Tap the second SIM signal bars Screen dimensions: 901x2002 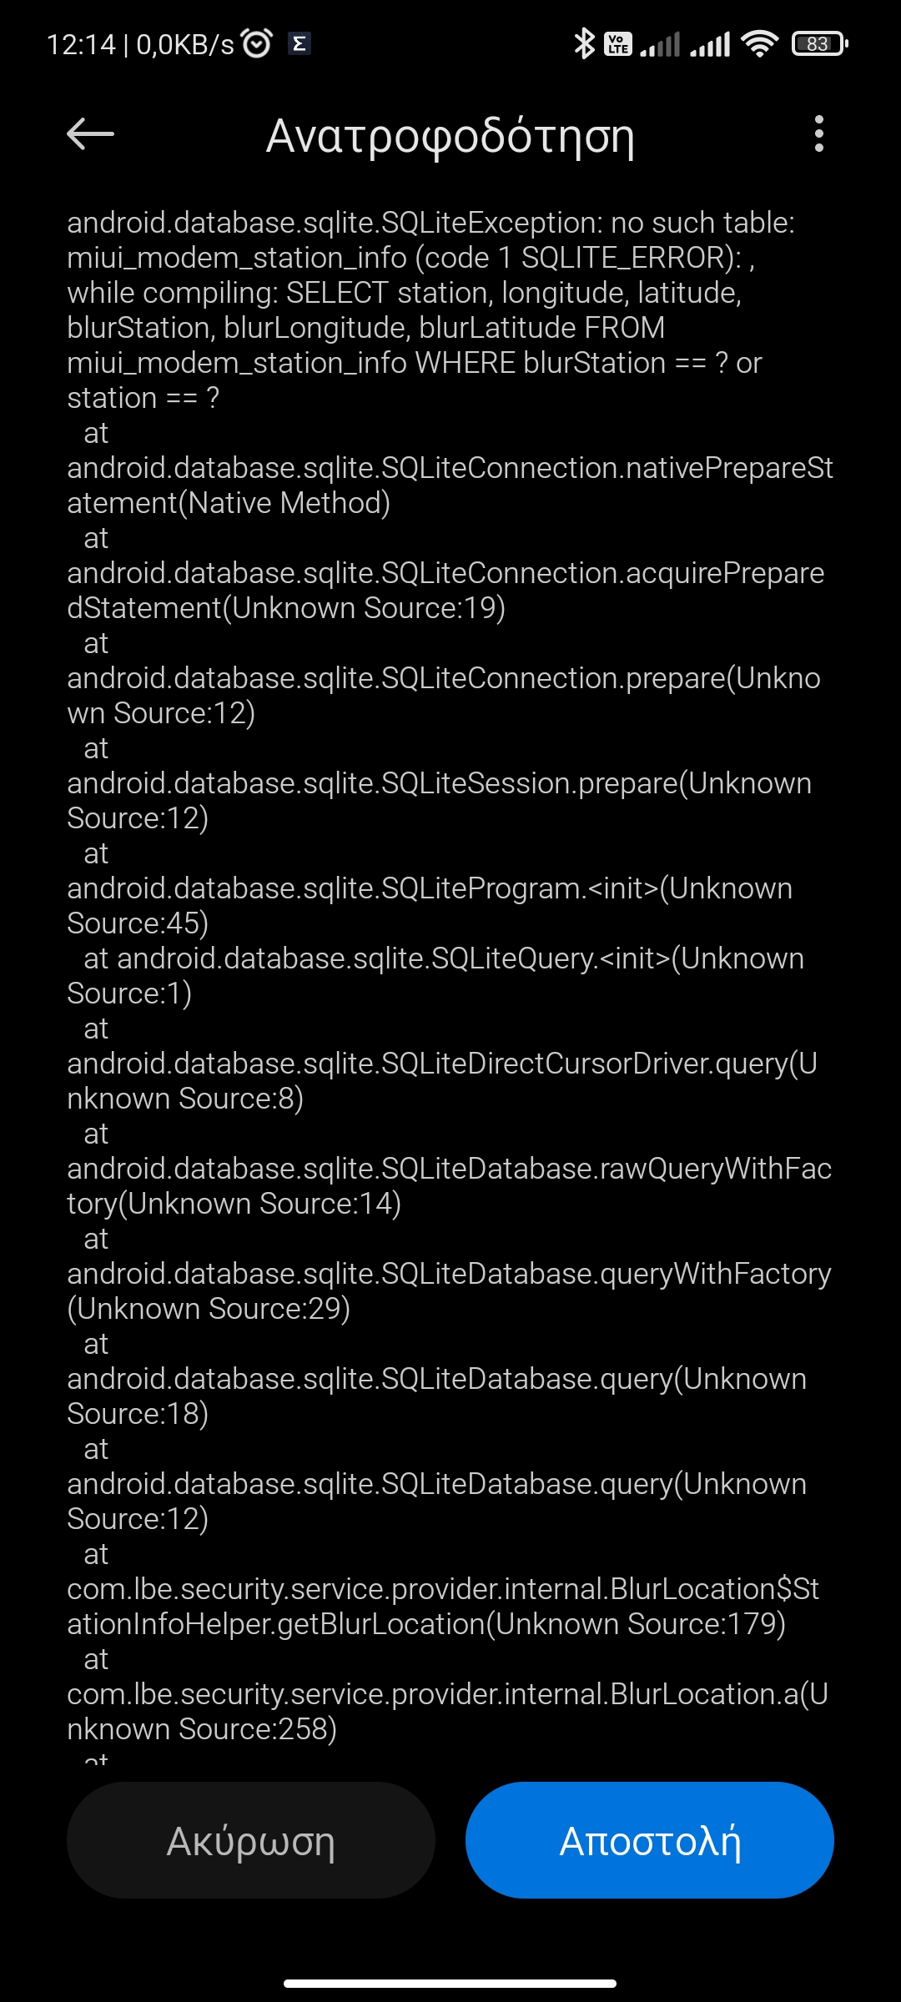pyautogui.click(x=710, y=43)
